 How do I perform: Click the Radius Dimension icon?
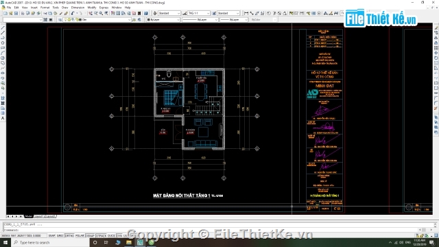(x=269, y=13)
